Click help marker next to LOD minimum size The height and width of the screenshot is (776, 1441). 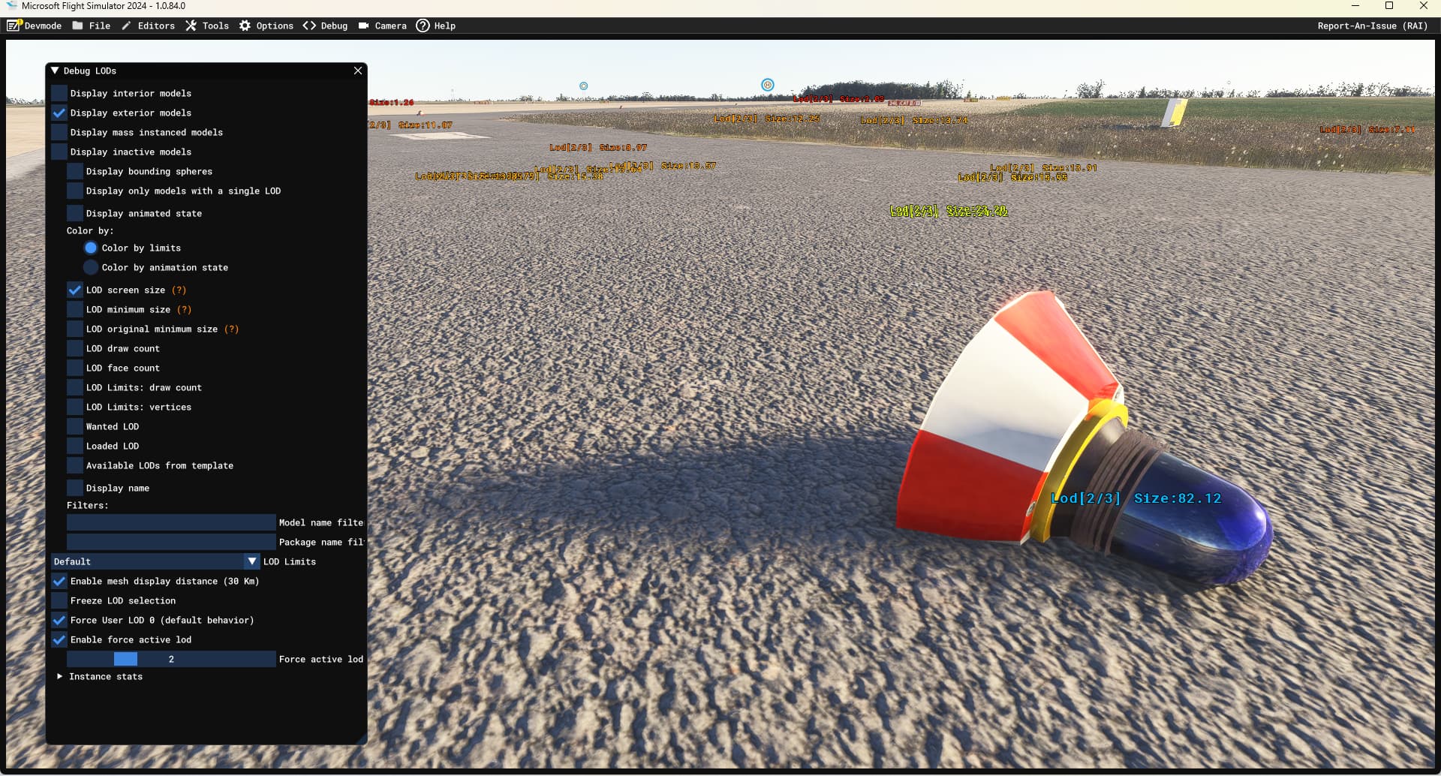pos(184,309)
